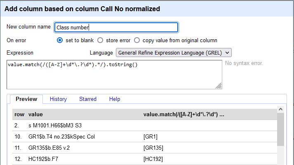The image size is (294, 165).
Task: Click the 'On error' label
Action: pos(16,40)
